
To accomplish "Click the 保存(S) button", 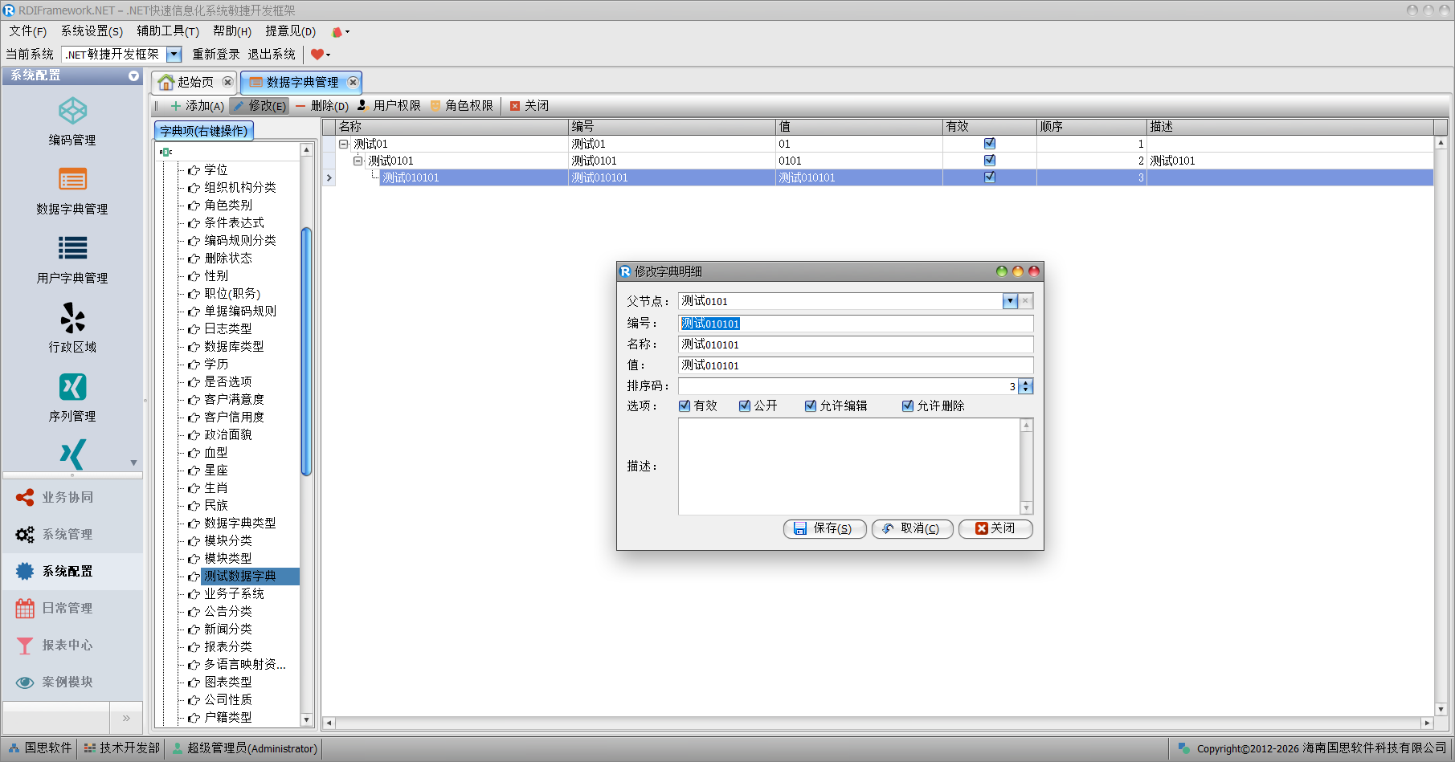I will pyautogui.click(x=824, y=528).
